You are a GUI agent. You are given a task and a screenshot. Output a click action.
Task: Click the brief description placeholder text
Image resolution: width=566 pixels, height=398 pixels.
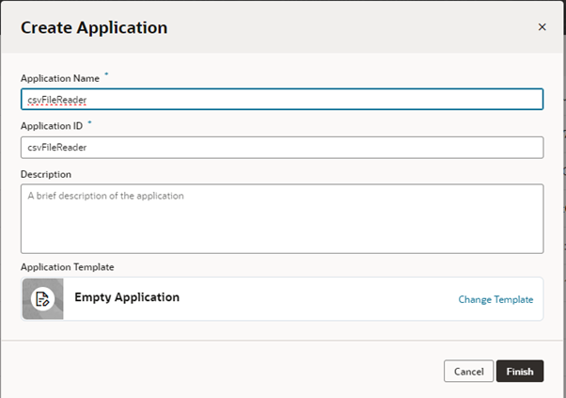tap(105, 196)
